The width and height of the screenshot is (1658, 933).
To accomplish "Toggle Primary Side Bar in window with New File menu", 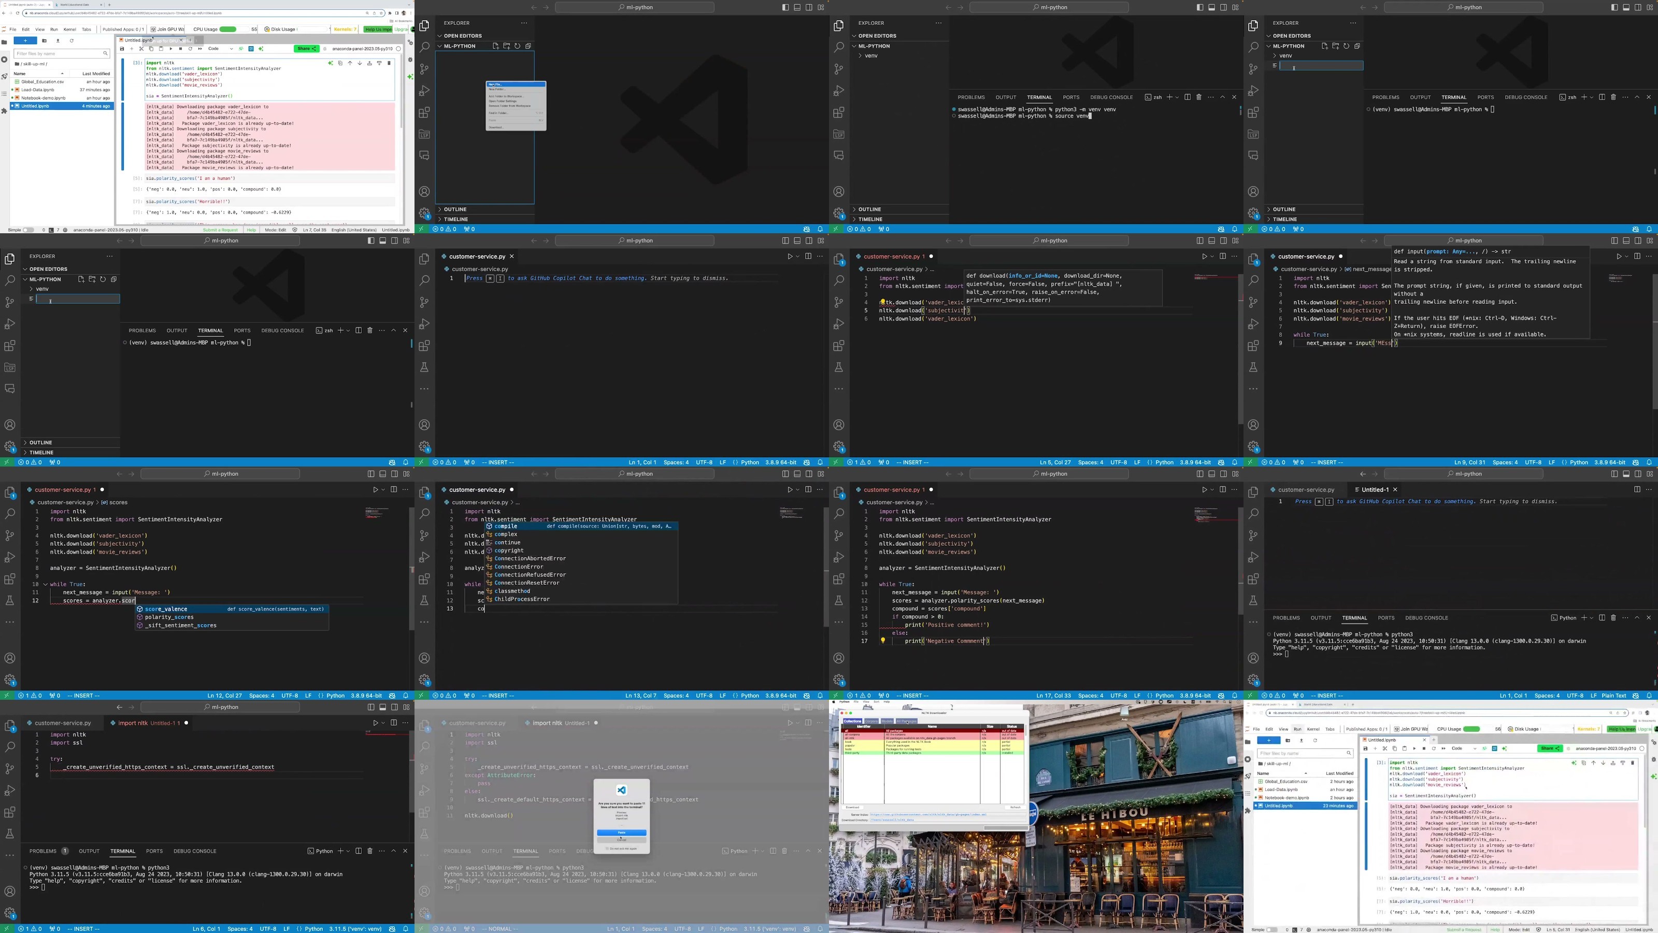I will (x=785, y=8).
